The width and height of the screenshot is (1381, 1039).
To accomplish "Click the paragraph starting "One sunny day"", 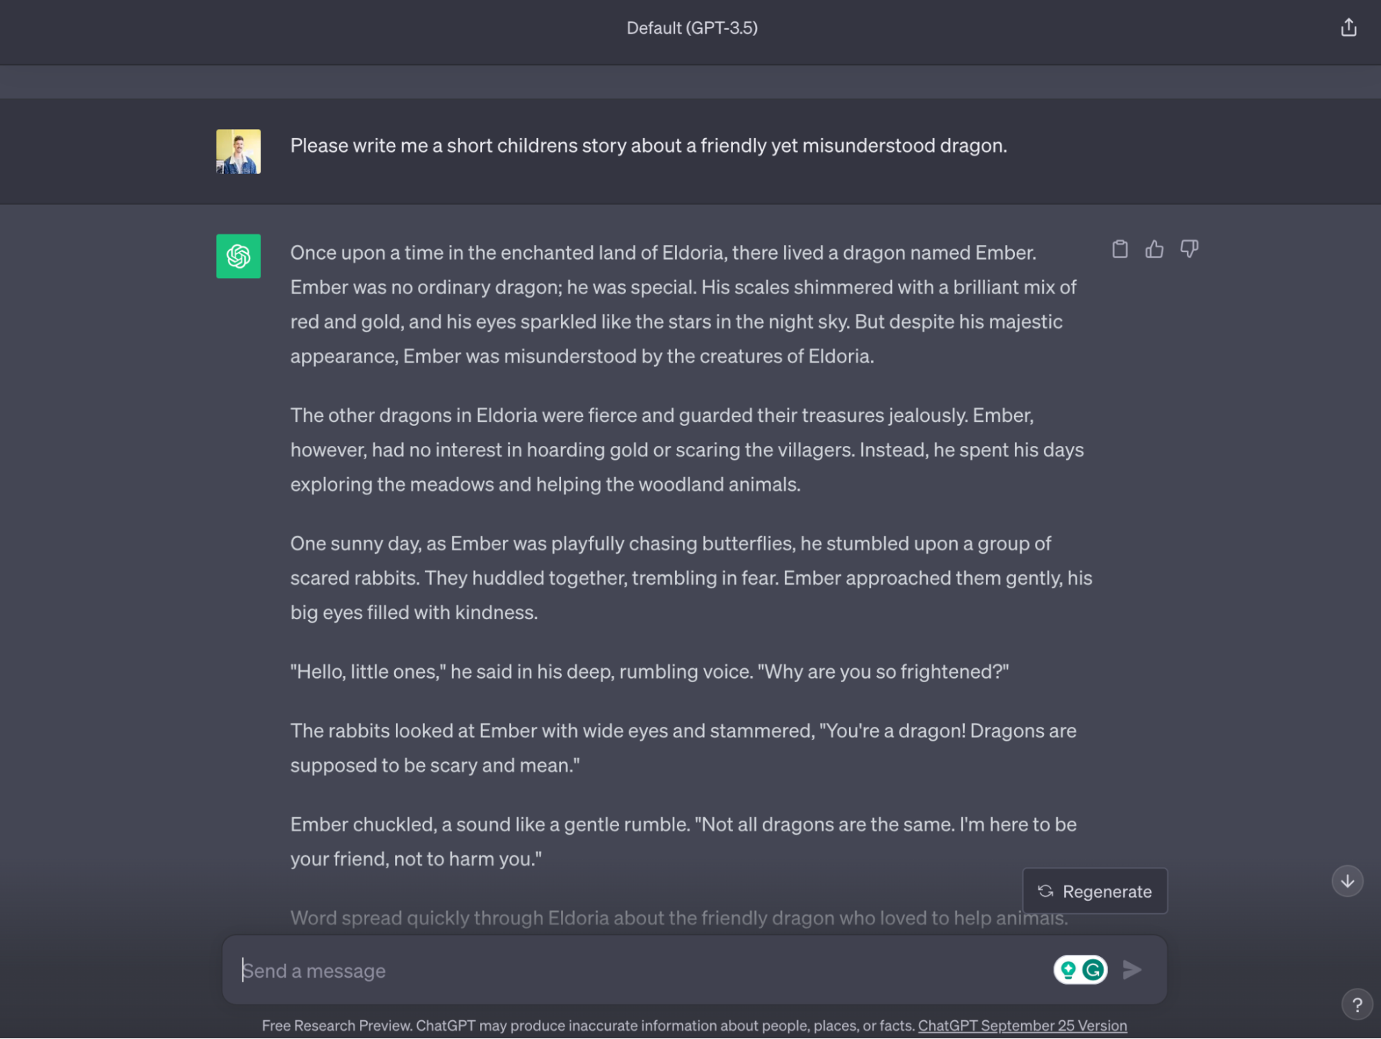I will 691,578.
